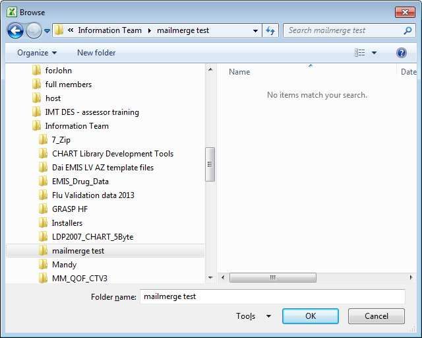Open the Tools dropdown menu
The height and width of the screenshot is (338, 422).
tap(253, 316)
